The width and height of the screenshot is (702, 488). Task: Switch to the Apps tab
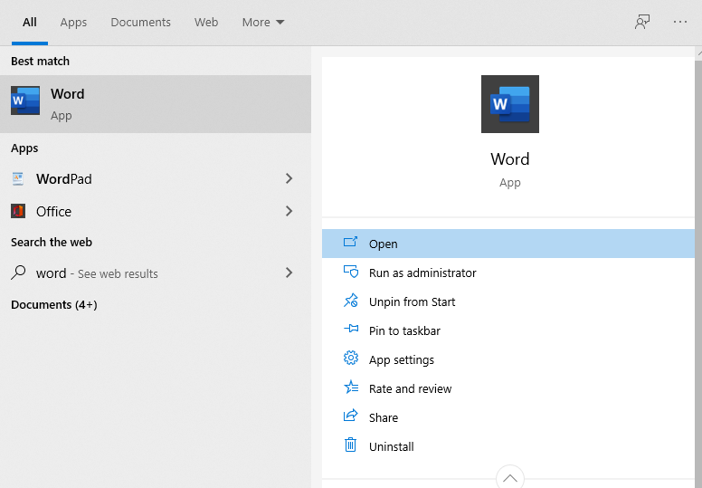pos(73,22)
